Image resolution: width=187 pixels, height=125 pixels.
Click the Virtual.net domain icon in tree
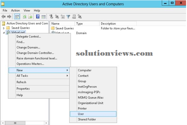pyautogui.click(x=8, y=32)
